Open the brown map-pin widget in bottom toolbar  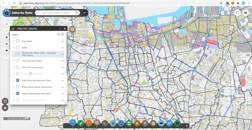click(97, 123)
